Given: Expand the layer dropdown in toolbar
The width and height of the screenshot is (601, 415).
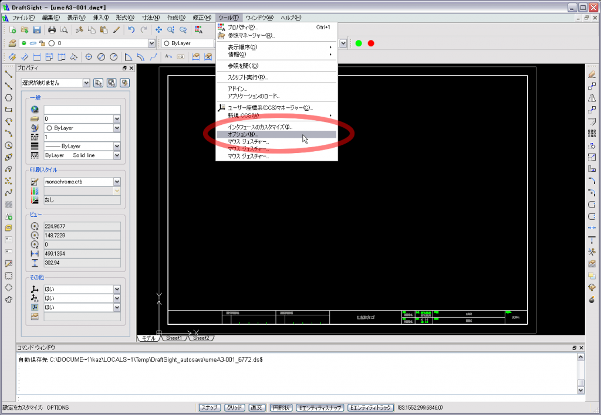Looking at the screenshot, I should (x=151, y=43).
